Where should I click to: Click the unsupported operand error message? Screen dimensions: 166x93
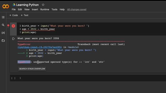(x=69, y=62)
